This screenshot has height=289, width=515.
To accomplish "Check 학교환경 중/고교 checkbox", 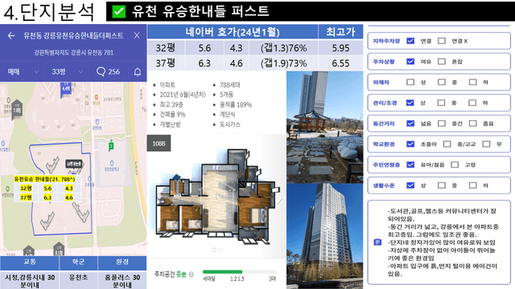I will (x=447, y=144).
